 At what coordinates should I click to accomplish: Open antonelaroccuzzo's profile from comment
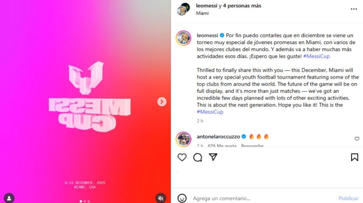point(218,137)
